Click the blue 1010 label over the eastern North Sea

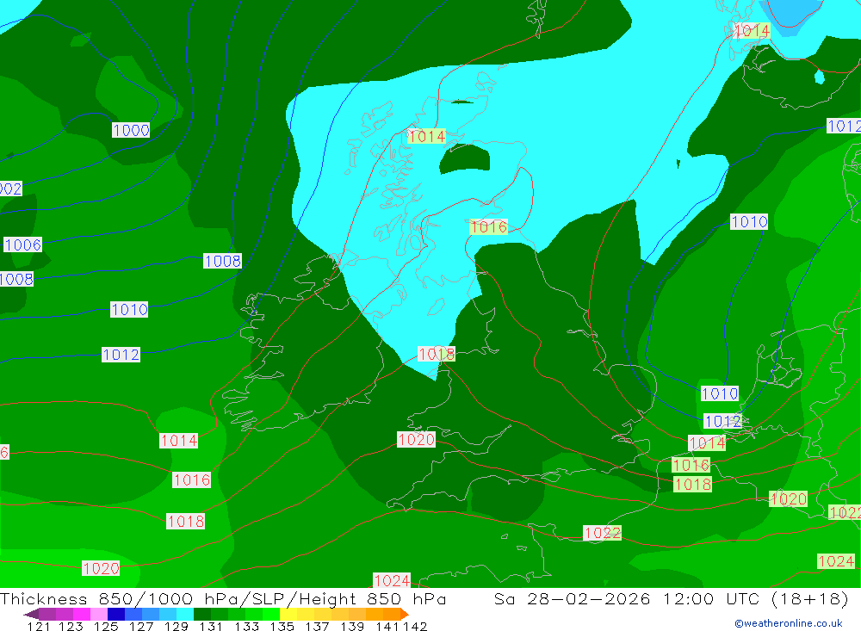(x=749, y=221)
